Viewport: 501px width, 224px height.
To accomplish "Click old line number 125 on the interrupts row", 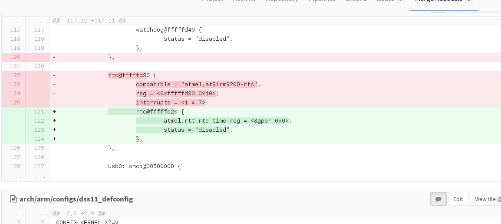I will coord(15,102).
